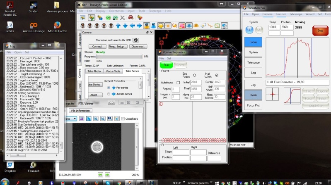Click the blue up arrow in TheSkyX toolbar

(x=118, y=25)
